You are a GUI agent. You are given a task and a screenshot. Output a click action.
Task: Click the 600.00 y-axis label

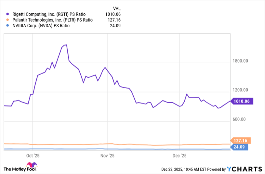[x=239, y=119]
